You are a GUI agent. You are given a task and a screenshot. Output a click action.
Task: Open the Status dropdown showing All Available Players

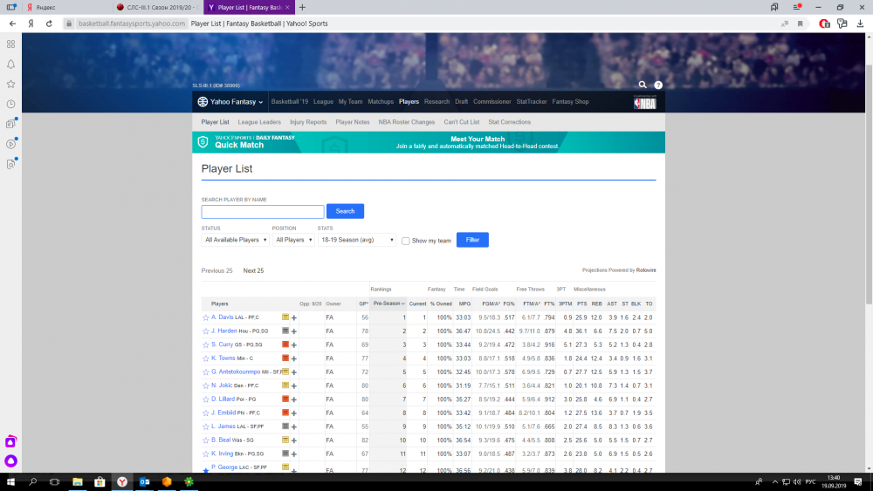pos(235,240)
